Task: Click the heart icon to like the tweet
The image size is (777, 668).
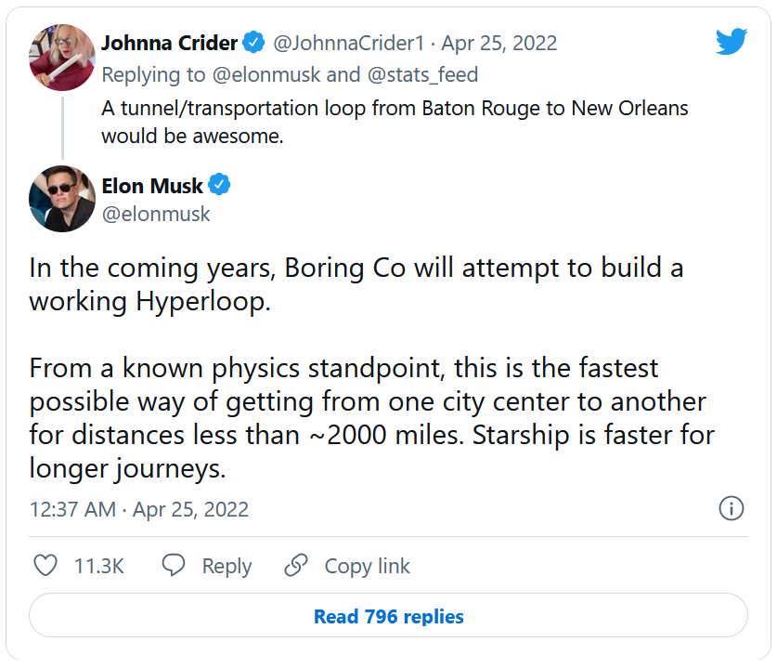Action: click(x=45, y=566)
